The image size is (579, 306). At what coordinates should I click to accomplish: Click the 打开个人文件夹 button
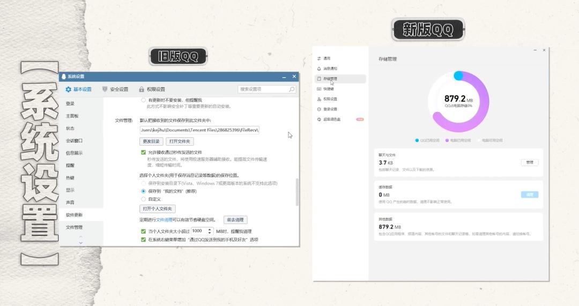click(x=157, y=208)
